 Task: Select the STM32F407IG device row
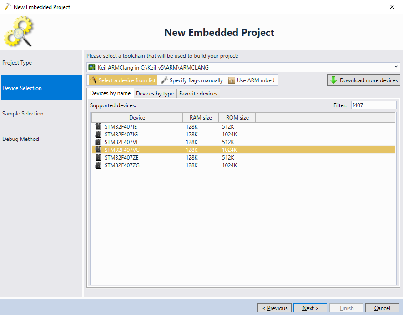pos(243,135)
